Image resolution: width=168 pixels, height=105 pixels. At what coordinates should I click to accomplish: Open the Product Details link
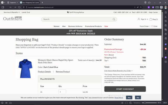point(44,72)
